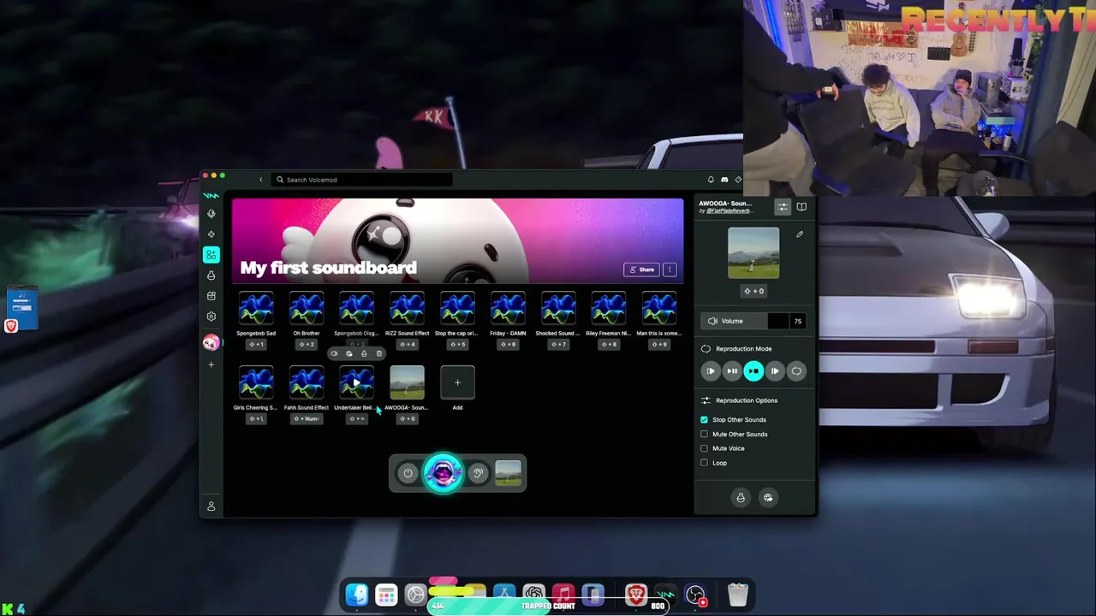
Task: Share the soundboard with Share button
Action: point(641,269)
